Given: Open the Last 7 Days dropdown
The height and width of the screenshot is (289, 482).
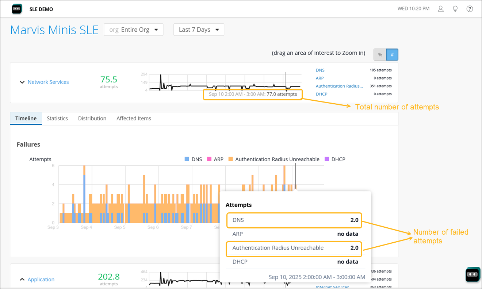Looking at the screenshot, I should [x=199, y=30].
